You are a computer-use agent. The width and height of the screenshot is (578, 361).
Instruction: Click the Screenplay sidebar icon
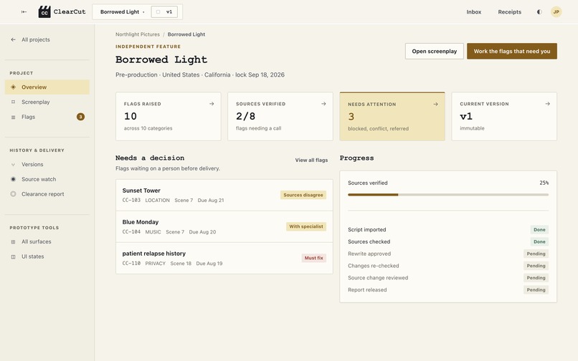tap(14, 102)
